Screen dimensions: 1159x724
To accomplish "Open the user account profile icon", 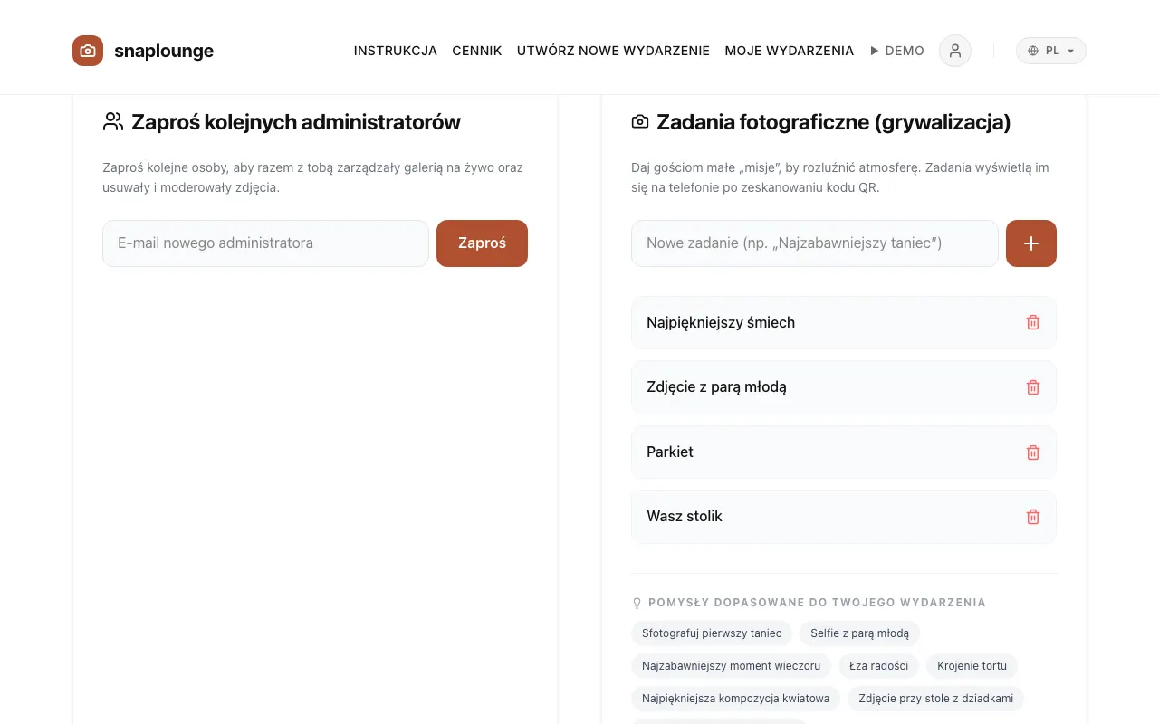I will click(955, 51).
